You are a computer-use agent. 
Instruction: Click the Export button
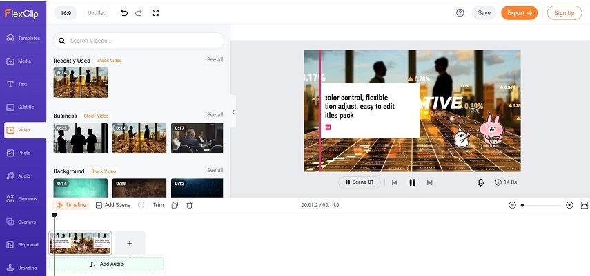(x=519, y=13)
